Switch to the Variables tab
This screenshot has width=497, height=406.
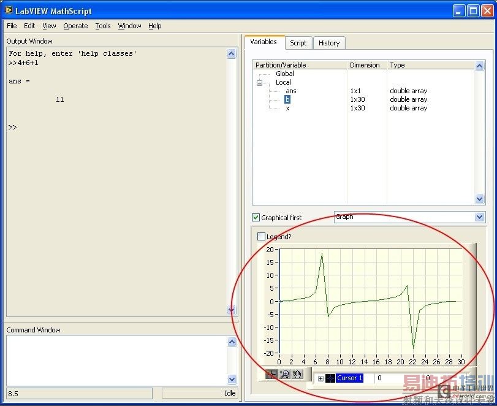[264, 42]
